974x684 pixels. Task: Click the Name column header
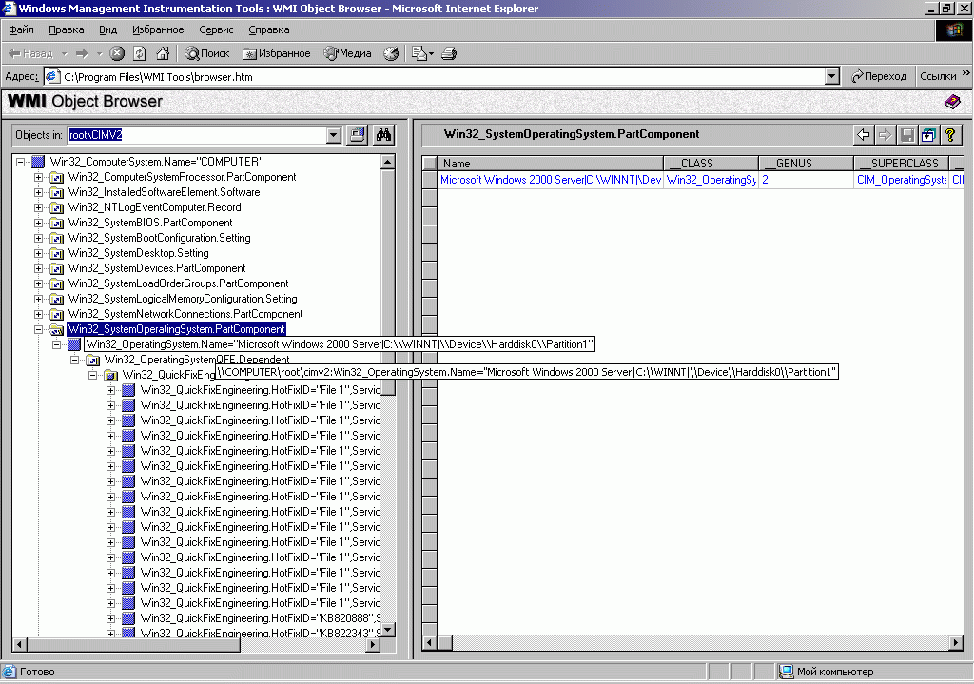coord(550,164)
